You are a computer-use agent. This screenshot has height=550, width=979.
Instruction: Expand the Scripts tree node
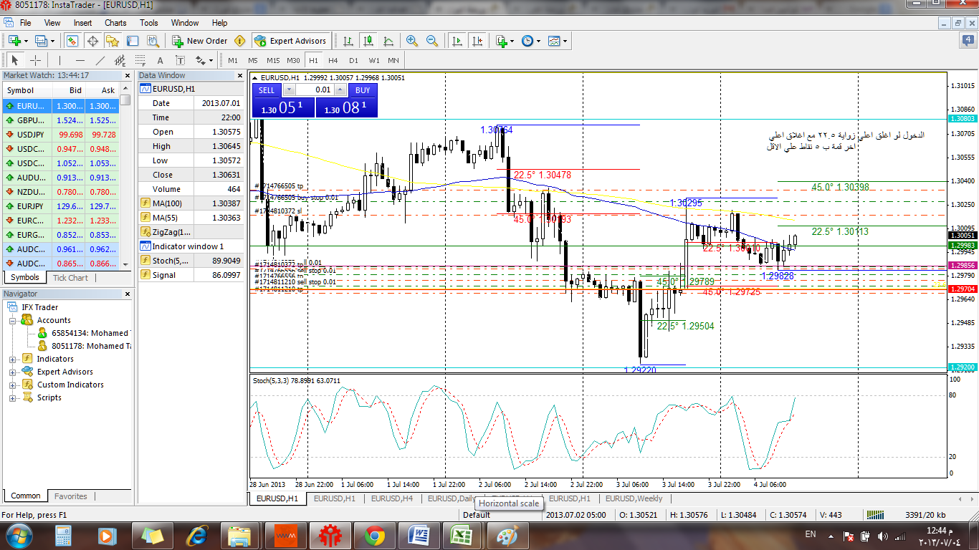(12, 397)
